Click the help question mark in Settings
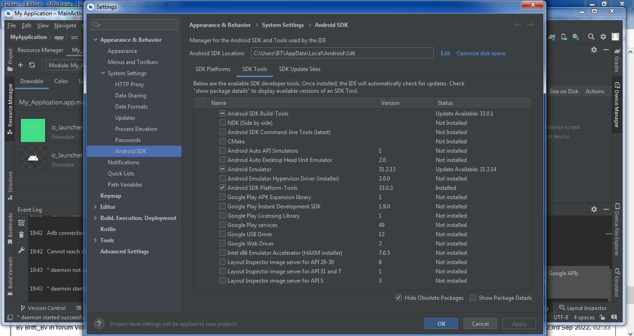 pos(99,323)
